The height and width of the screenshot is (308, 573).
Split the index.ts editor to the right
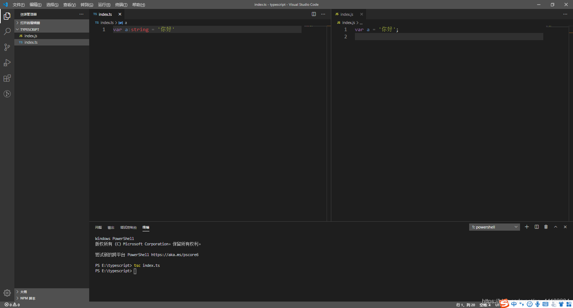tap(314, 14)
